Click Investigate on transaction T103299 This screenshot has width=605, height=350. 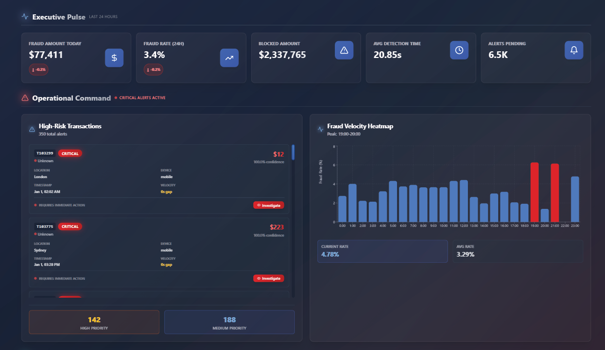(x=269, y=205)
